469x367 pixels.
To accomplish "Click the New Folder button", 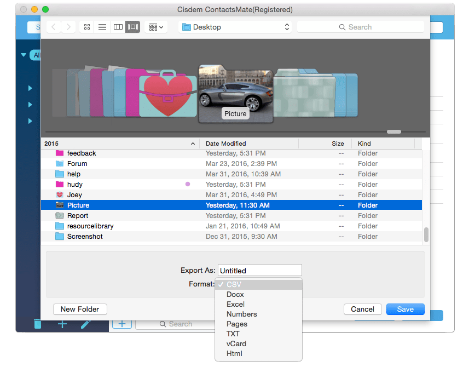I will [80, 309].
